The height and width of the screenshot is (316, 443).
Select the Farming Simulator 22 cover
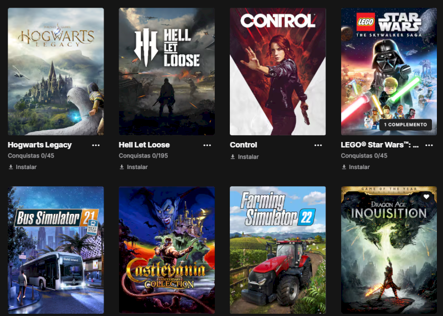coord(278,250)
